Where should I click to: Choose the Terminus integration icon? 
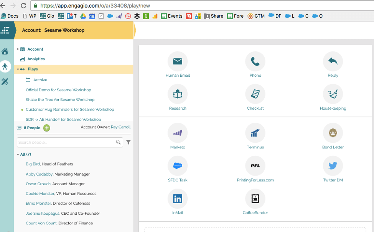pyautogui.click(x=255, y=133)
